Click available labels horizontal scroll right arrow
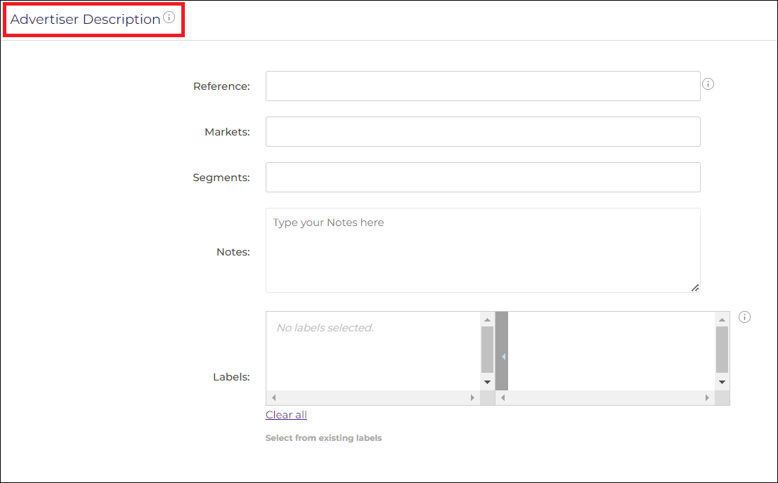This screenshot has height=483, width=778. 707,397
